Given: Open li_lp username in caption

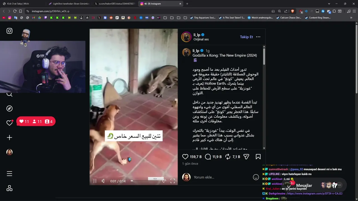Looking at the screenshot, I should point(196,51).
